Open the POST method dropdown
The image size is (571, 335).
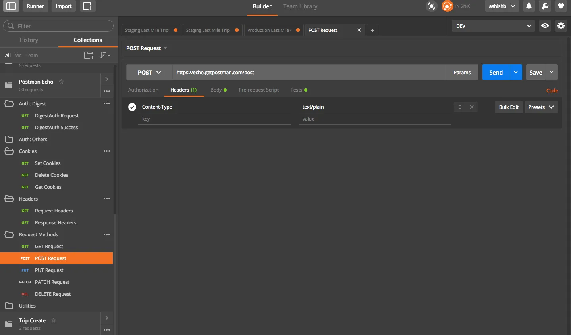[x=149, y=72]
